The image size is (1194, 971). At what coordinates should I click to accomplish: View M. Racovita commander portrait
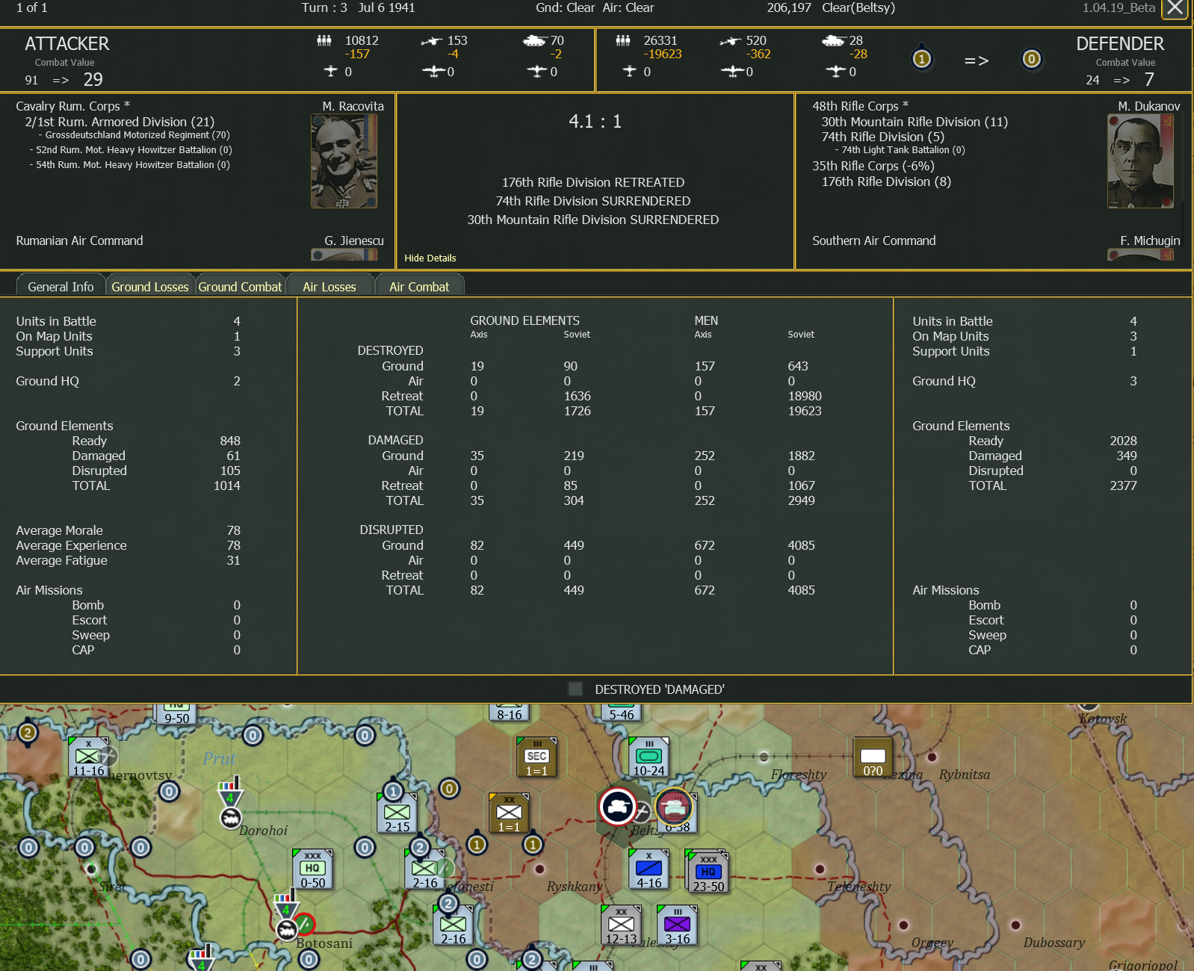[344, 161]
